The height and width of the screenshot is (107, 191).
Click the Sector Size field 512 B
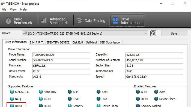[x=154, y=66]
